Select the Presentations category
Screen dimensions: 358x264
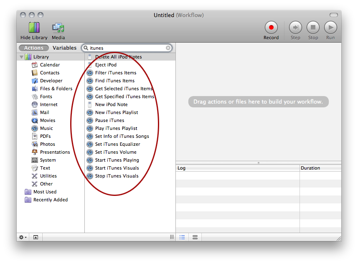(51, 152)
